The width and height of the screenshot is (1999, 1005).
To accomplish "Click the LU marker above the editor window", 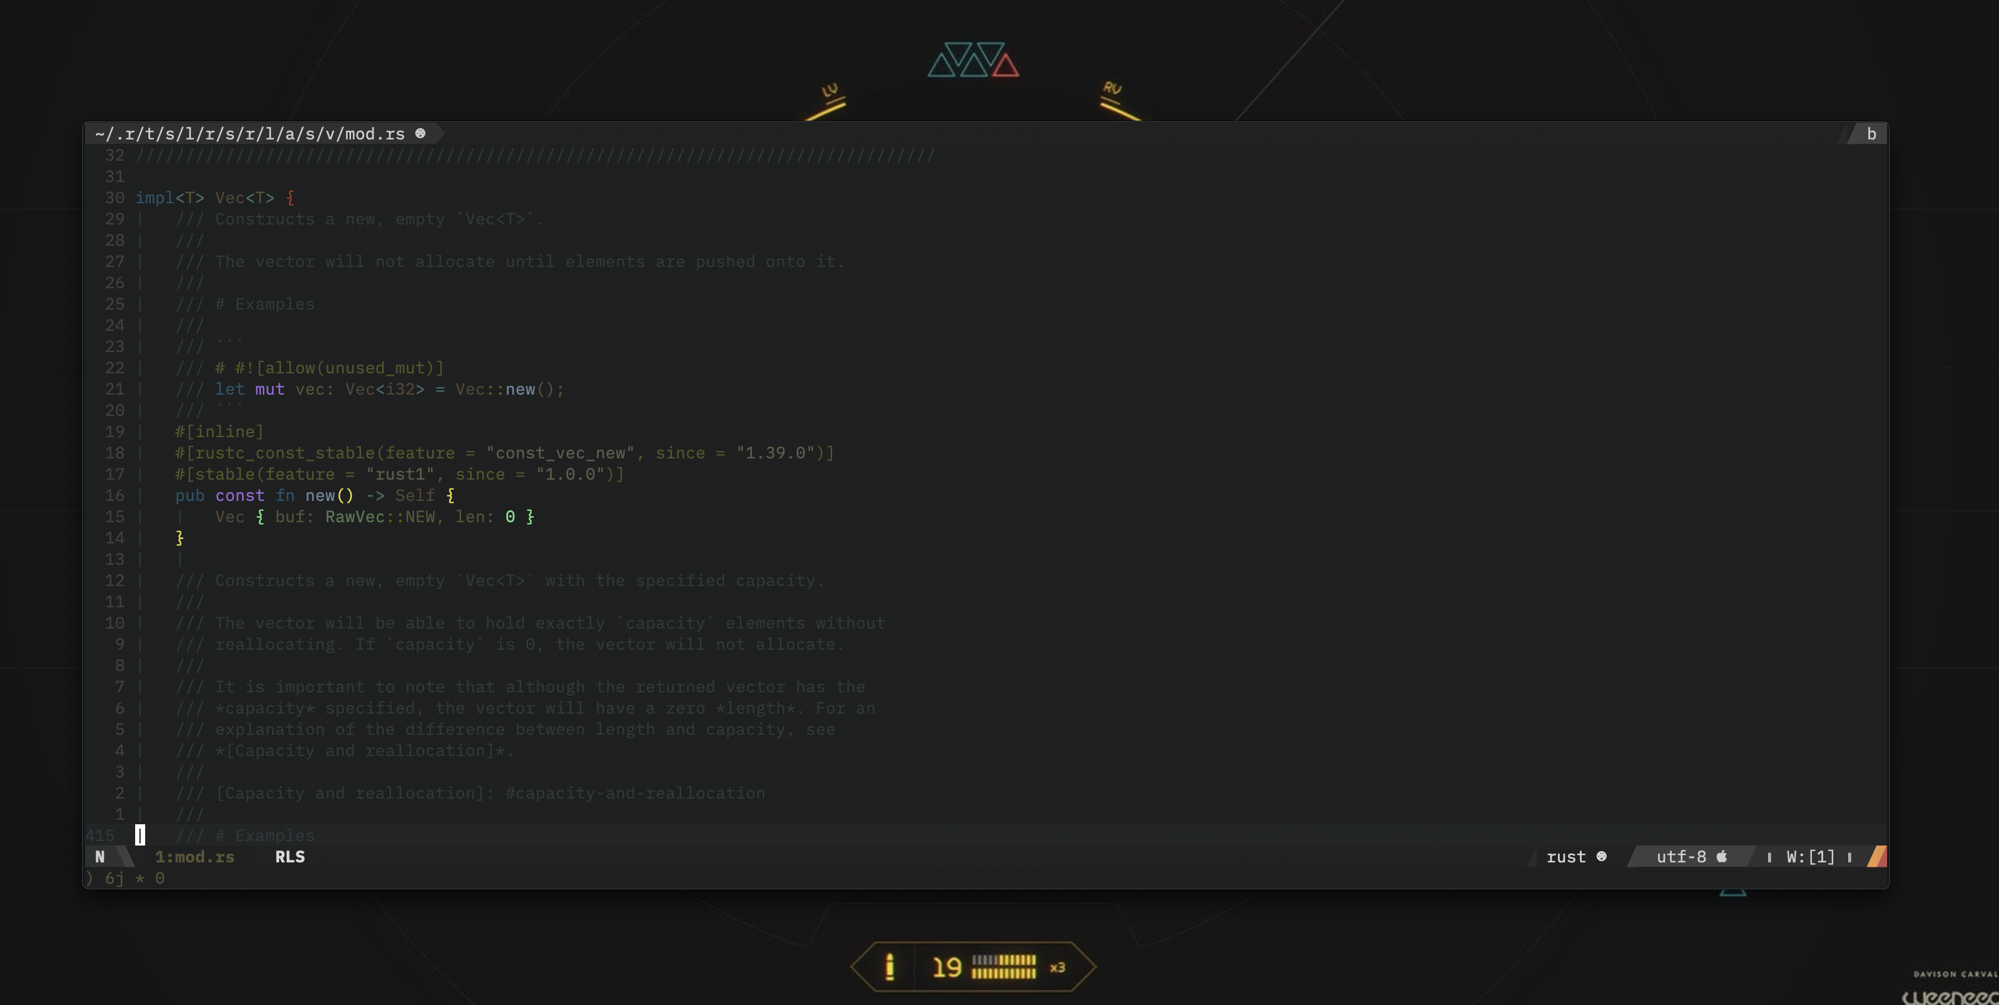I will coord(831,91).
